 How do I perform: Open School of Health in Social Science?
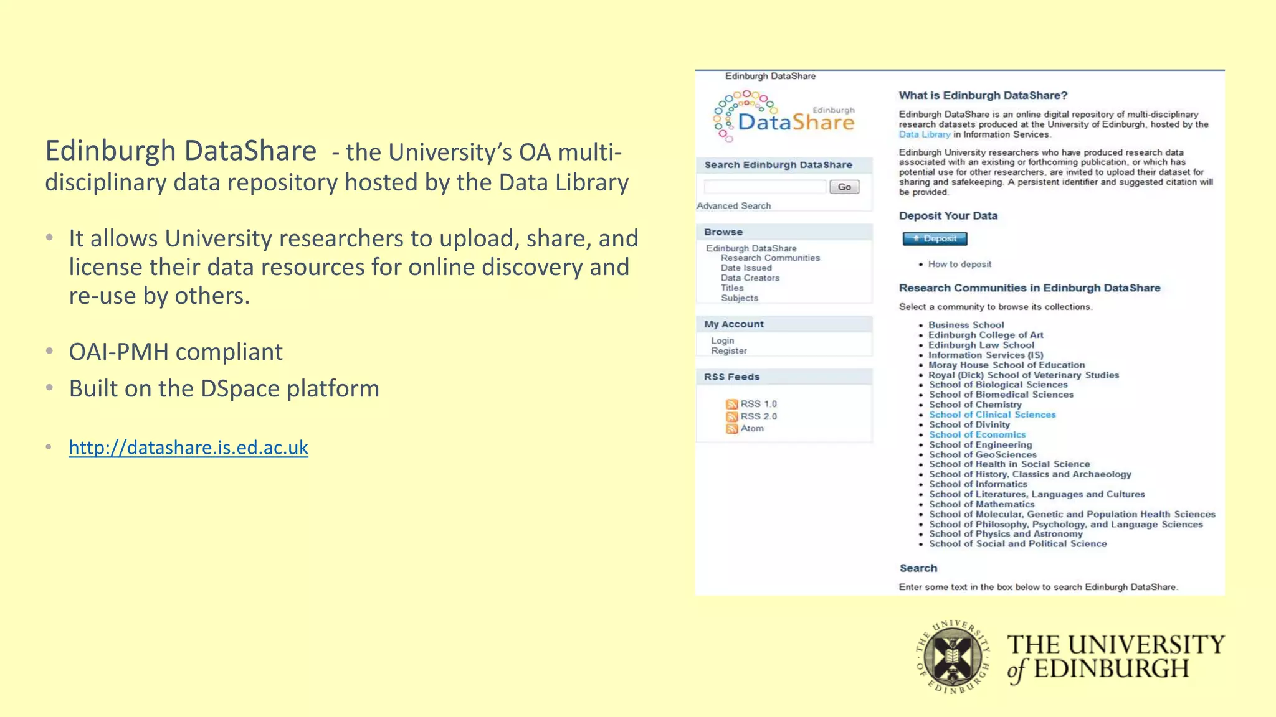click(1009, 464)
